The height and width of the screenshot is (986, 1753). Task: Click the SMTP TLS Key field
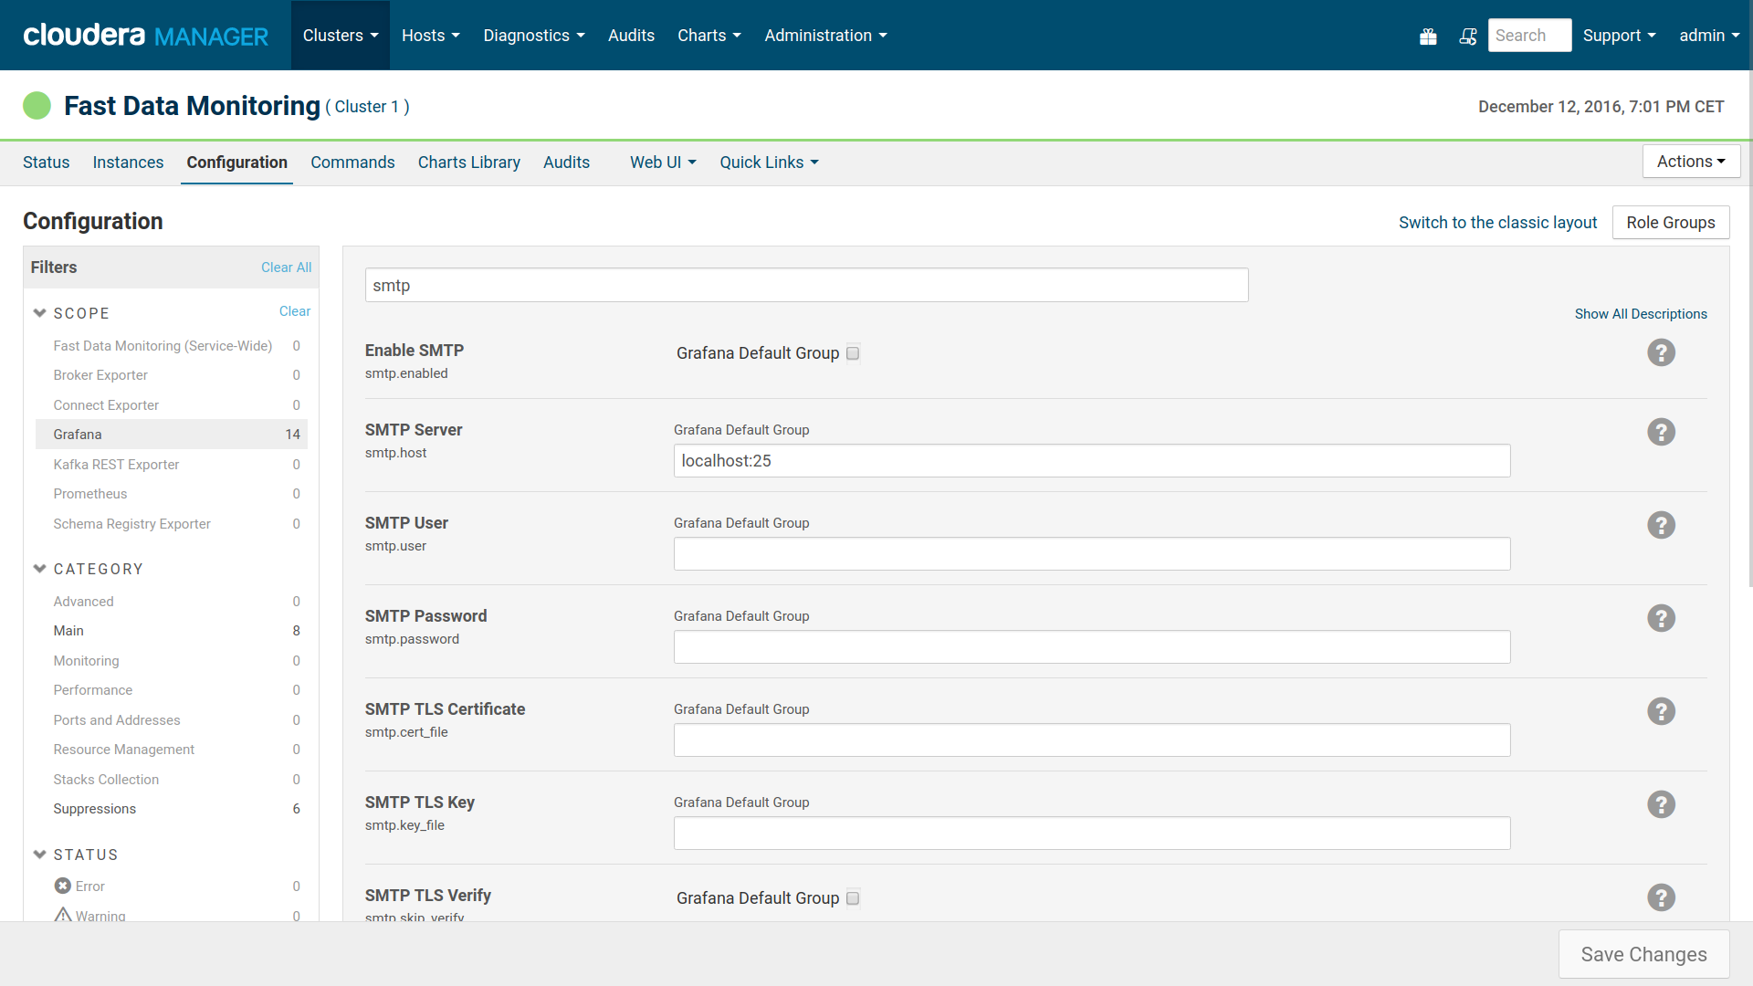point(1092,834)
